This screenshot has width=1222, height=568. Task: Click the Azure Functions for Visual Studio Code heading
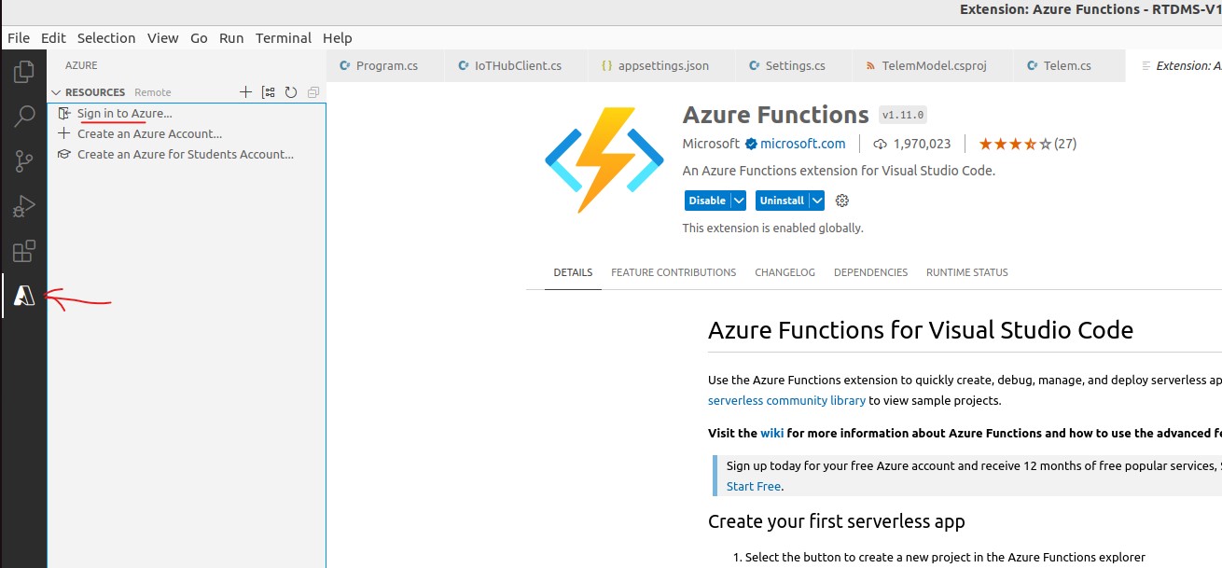click(x=921, y=330)
